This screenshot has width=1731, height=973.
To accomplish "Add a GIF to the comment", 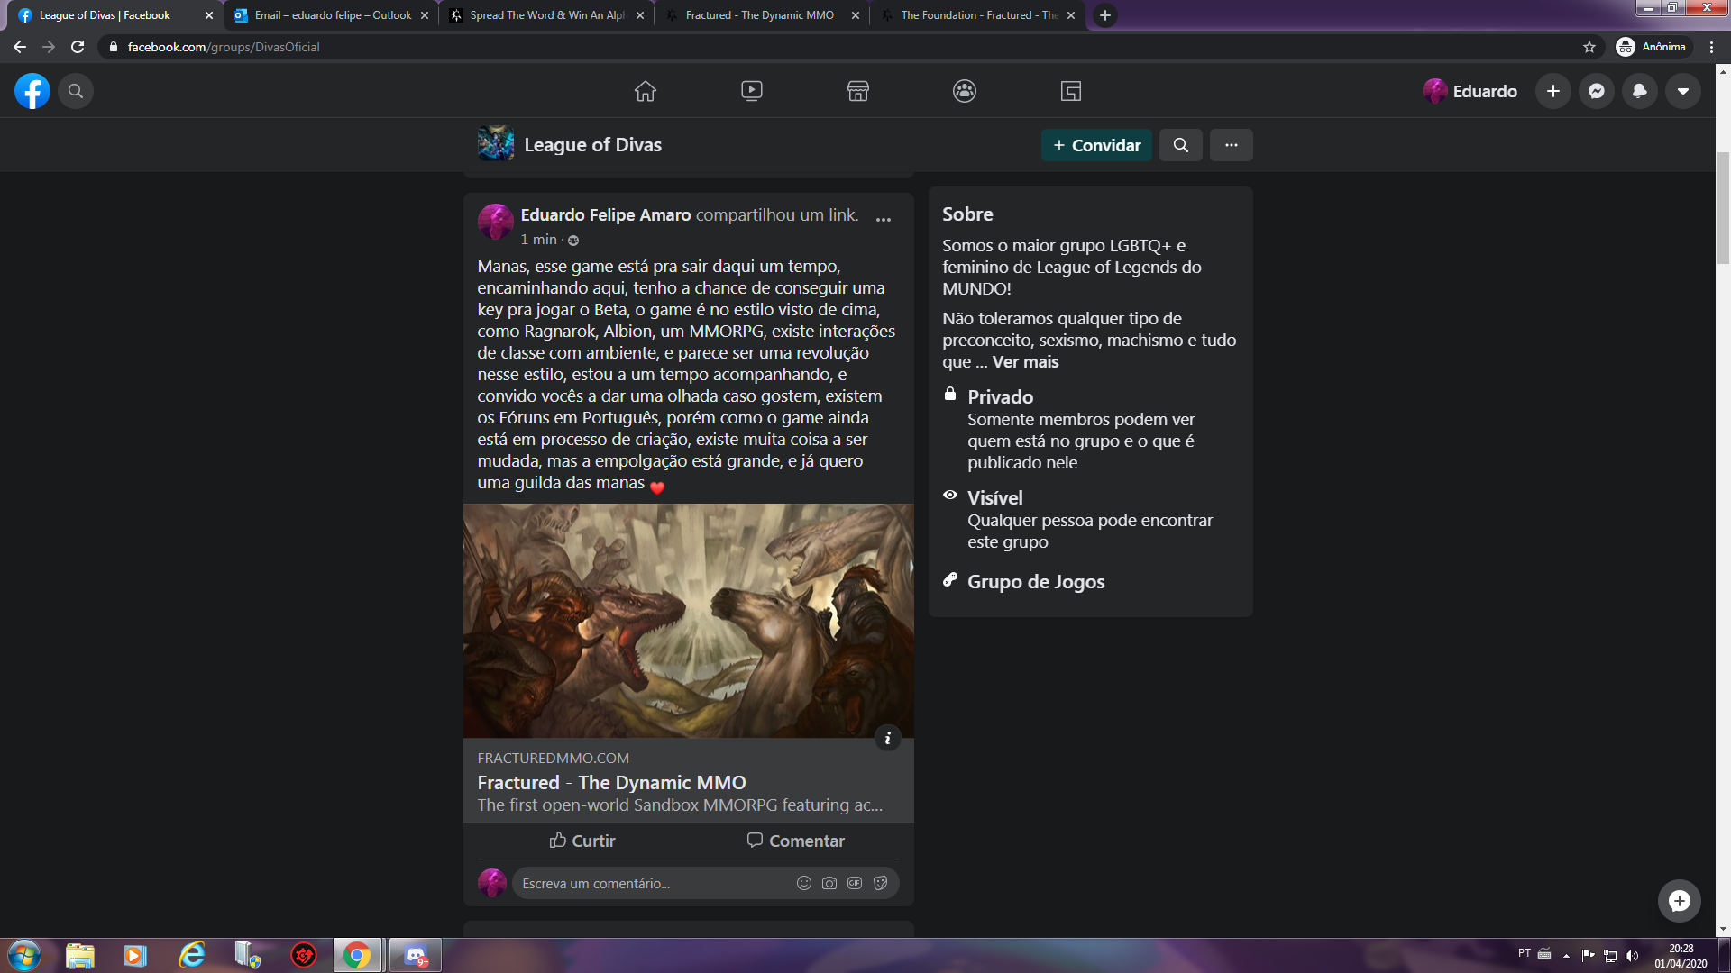I will [855, 883].
